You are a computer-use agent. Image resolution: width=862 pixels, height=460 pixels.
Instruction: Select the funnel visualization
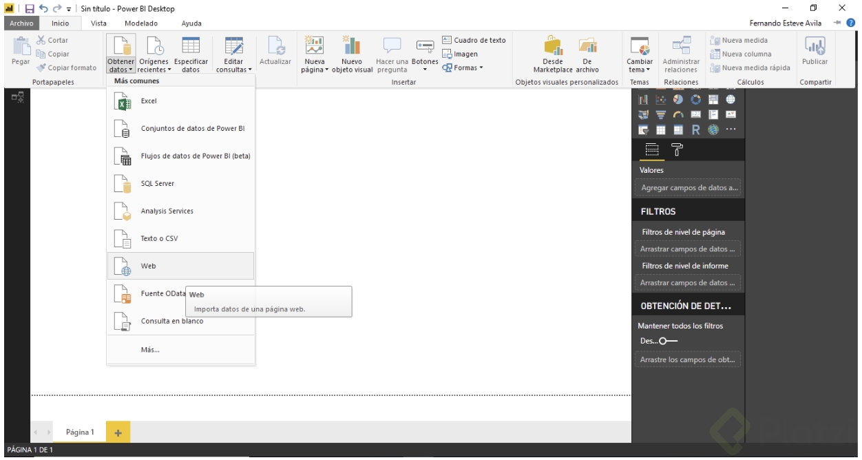pyautogui.click(x=661, y=114)
